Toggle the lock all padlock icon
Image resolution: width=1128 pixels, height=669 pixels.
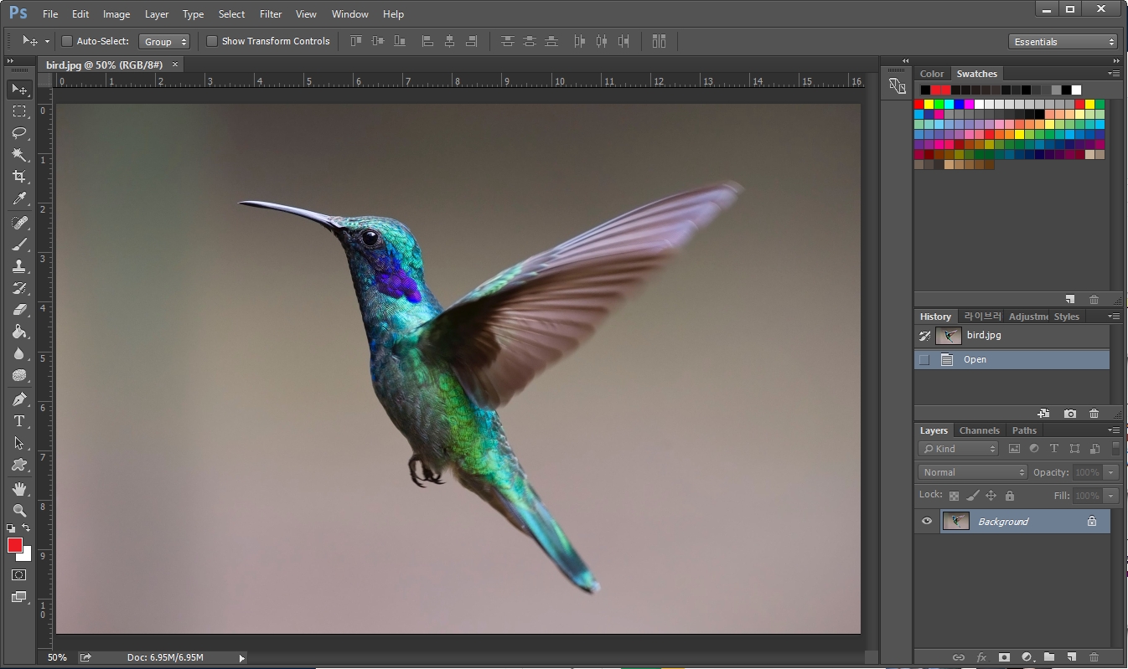(1009, 496)
